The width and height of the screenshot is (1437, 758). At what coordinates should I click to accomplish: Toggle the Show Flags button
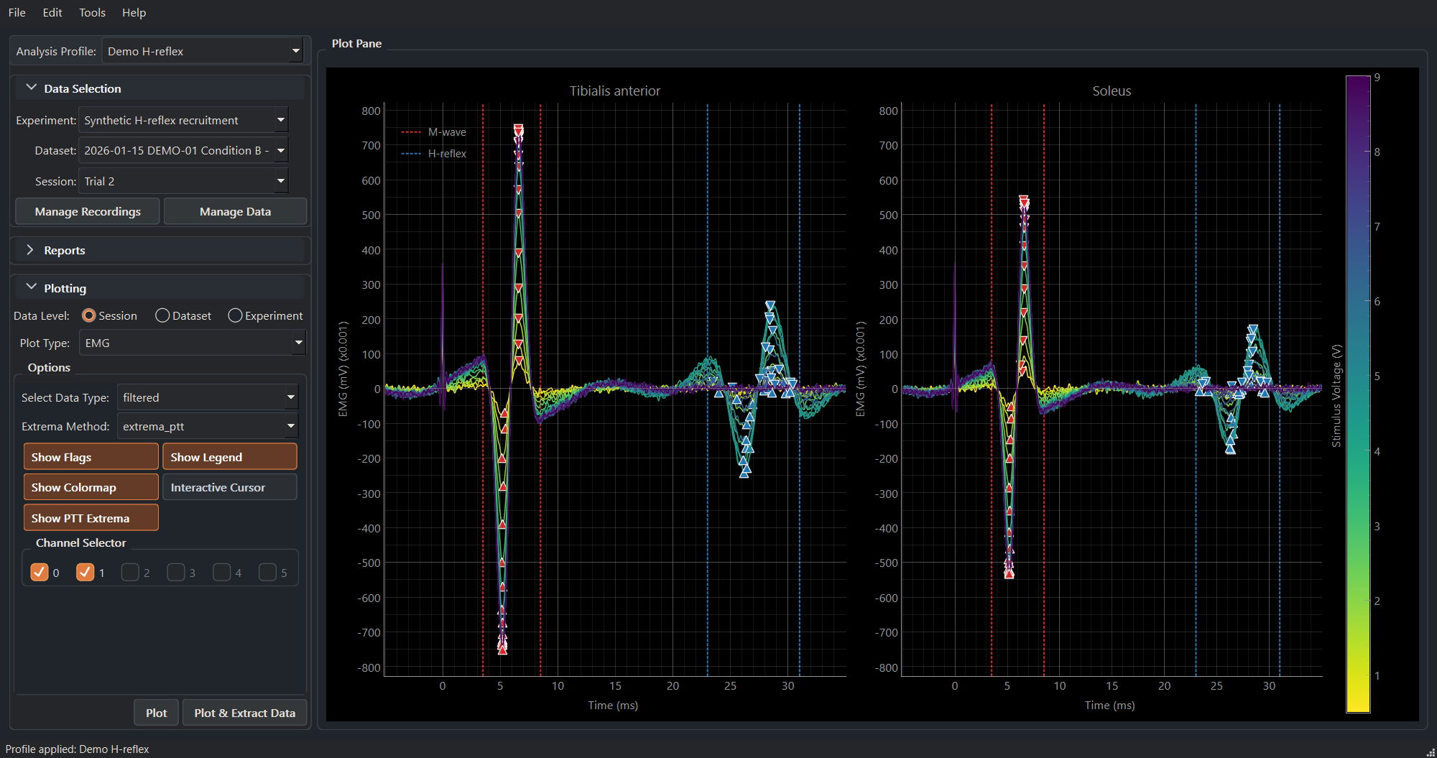coord(91,457)
